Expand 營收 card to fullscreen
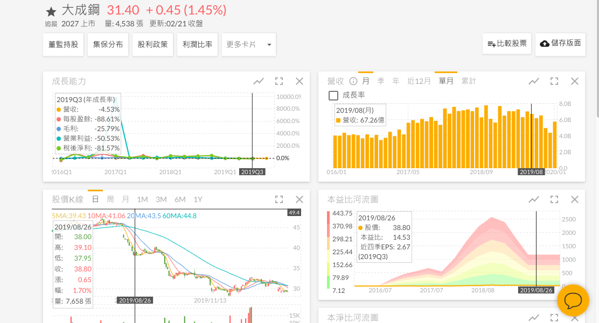 [554, 81]
